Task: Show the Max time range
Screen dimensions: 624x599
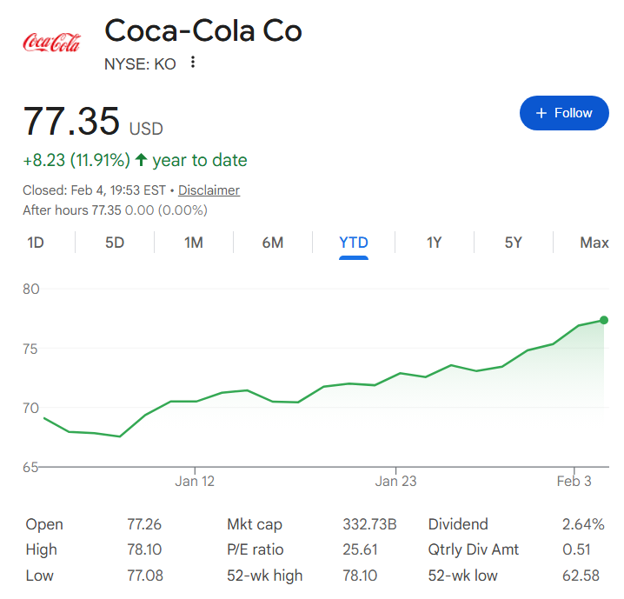Action: [x=594, y=243]
